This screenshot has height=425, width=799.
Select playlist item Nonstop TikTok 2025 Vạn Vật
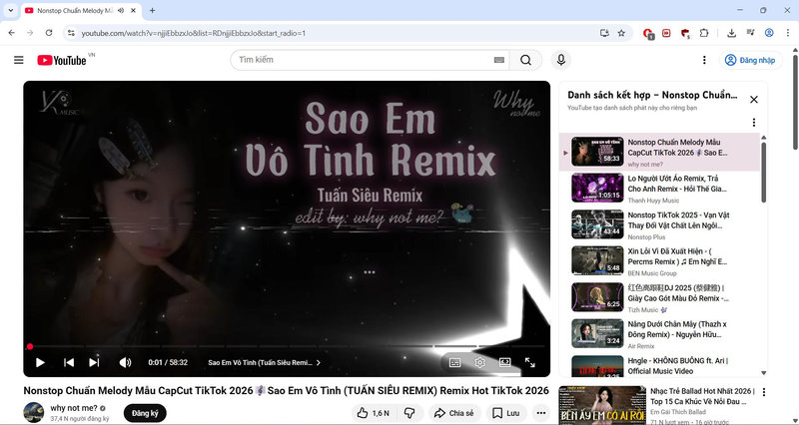pos(661,224)
